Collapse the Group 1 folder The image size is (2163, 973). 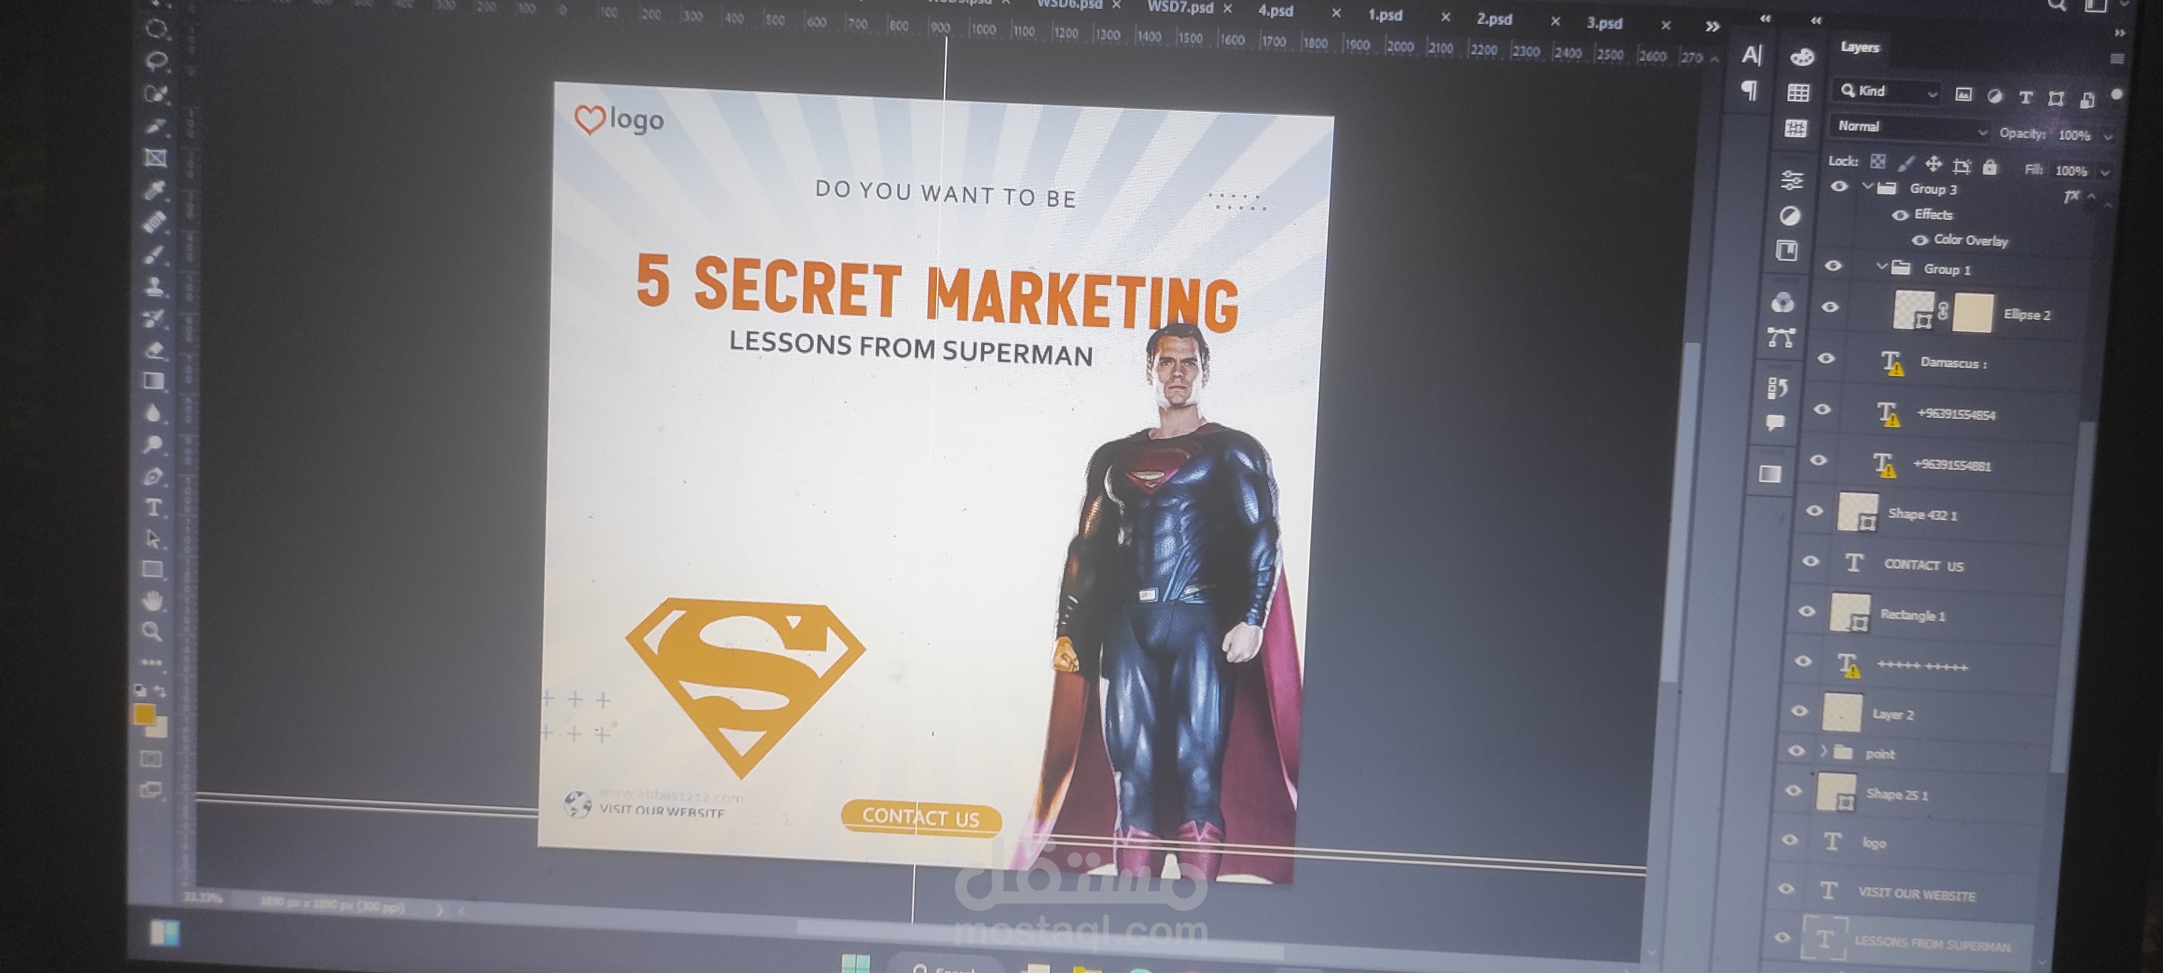tap(1881, 266)
